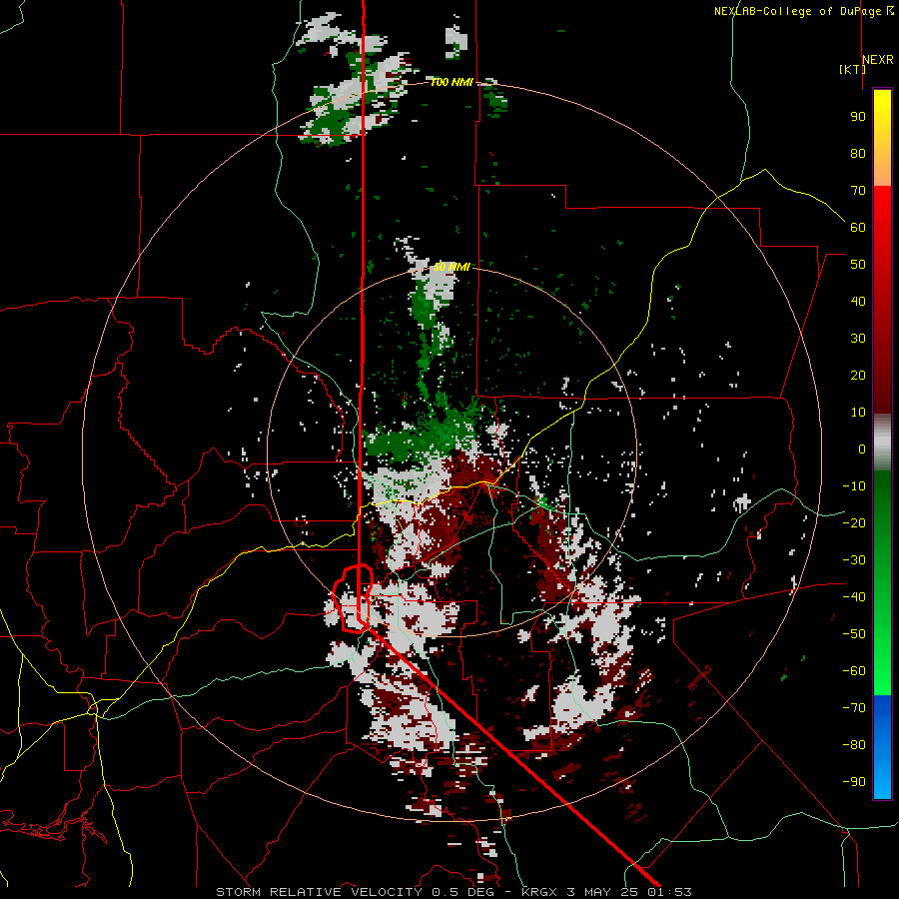Click the 0 value on velocity scale
Screen dimensions: 899x899
862,449
